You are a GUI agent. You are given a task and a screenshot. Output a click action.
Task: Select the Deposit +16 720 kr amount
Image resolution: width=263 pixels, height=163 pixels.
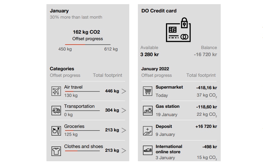(206, 126)
